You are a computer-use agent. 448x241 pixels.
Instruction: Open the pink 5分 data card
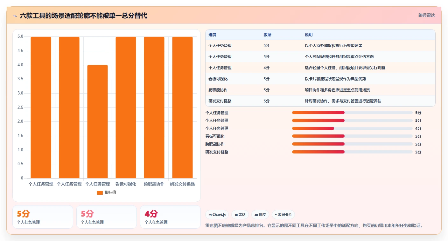(x=107, y=217)
